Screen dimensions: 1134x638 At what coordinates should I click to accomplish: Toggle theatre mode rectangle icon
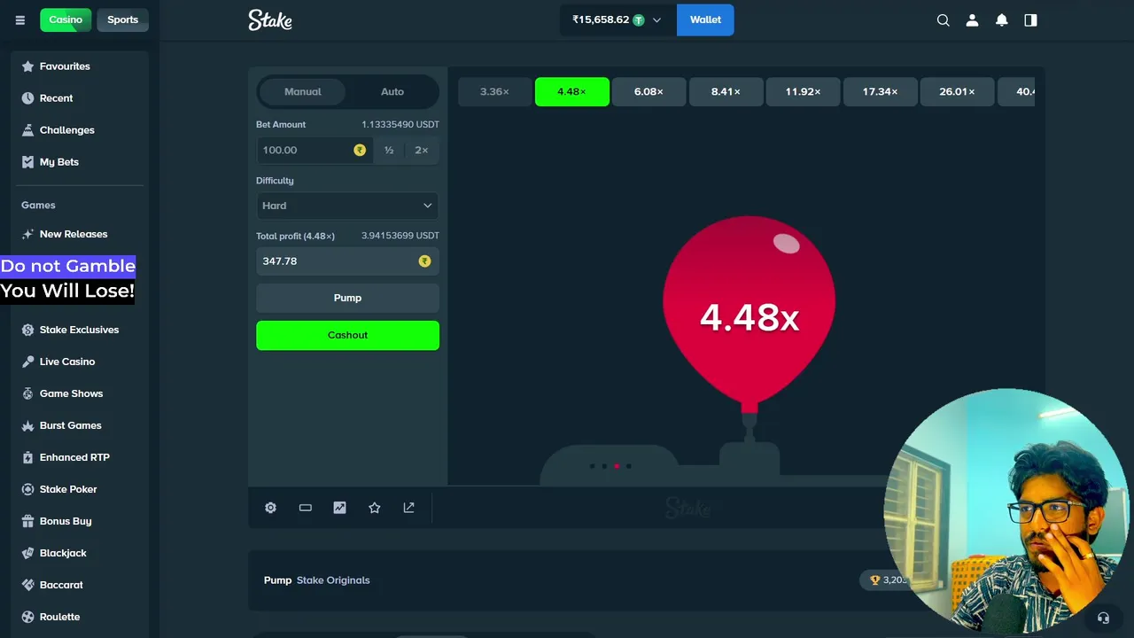coord(306,508)
